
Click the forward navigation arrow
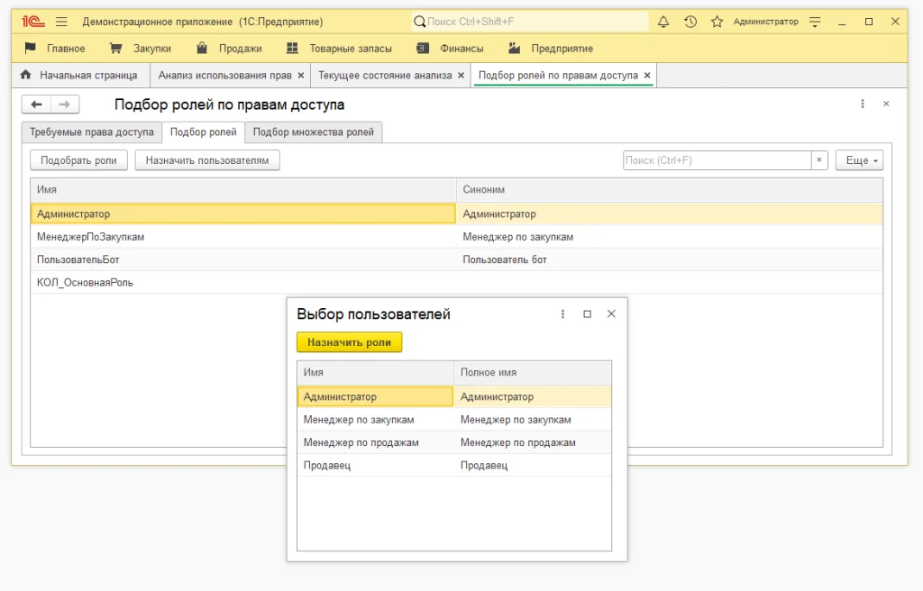(x=65, y=105)
